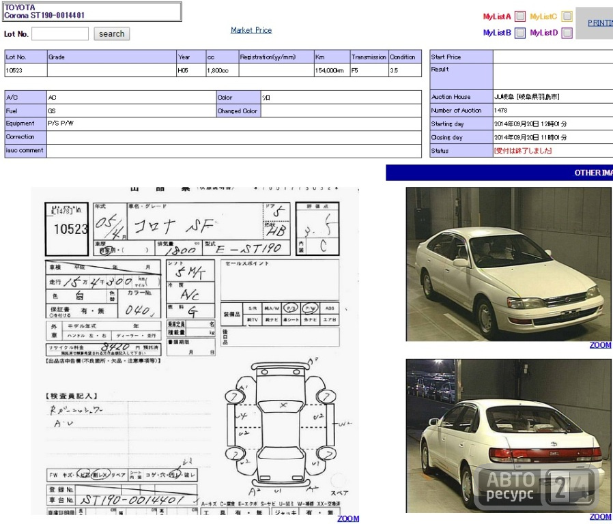Click ZOOM link under rear car photo
613x524 pixels.
pos(600,517)
